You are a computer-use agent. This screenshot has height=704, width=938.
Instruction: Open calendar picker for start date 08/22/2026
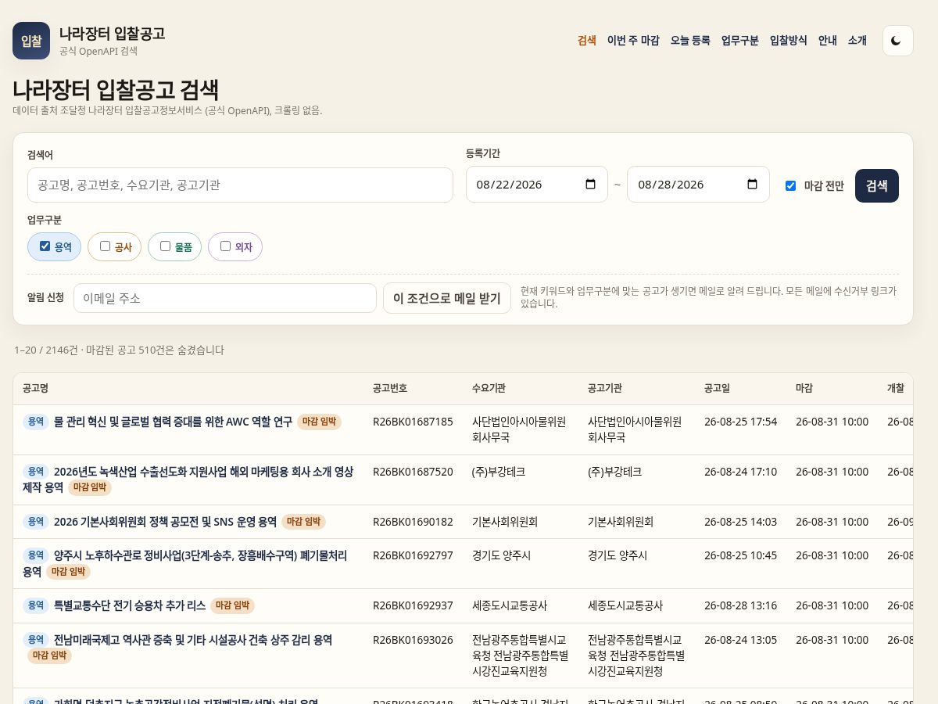click(591, 185)
